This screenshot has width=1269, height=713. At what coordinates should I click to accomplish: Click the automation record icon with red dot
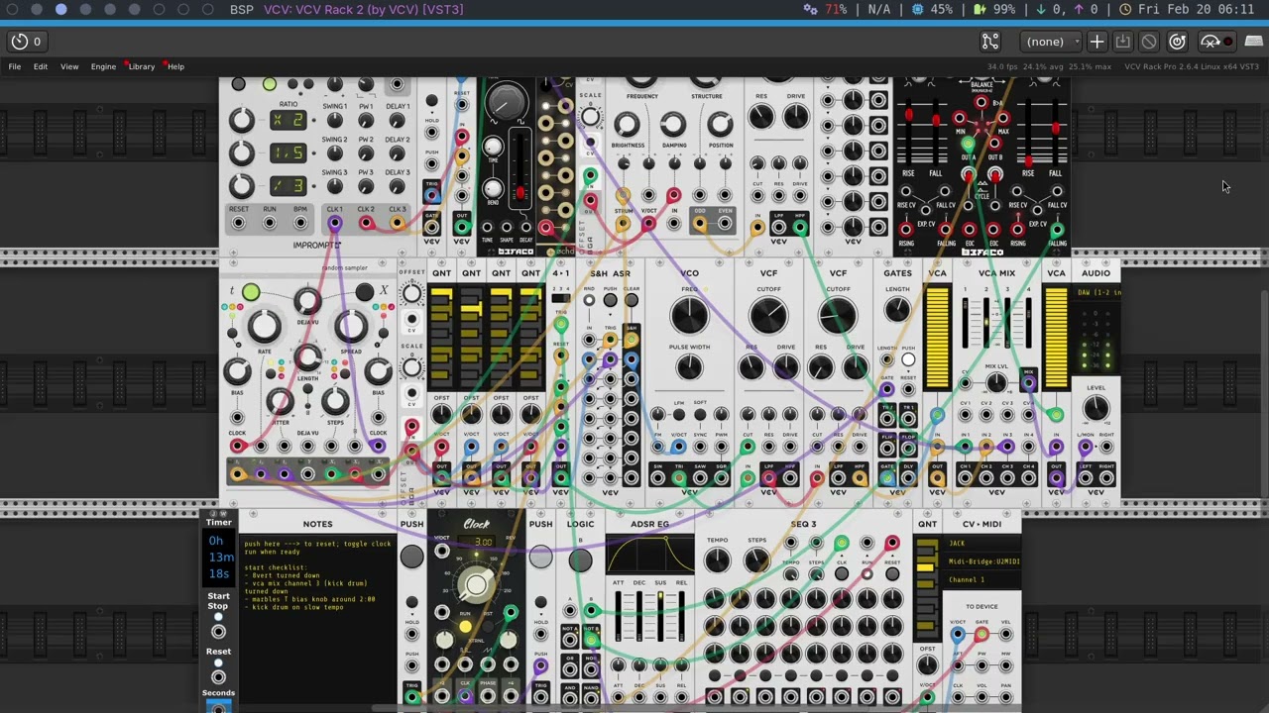coord(1215,42)
